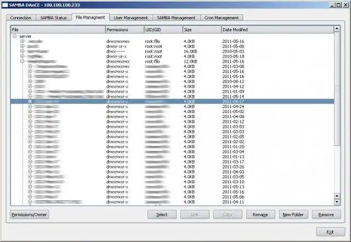
Task: Open the SAMBA Status tab
Action: 54,18
